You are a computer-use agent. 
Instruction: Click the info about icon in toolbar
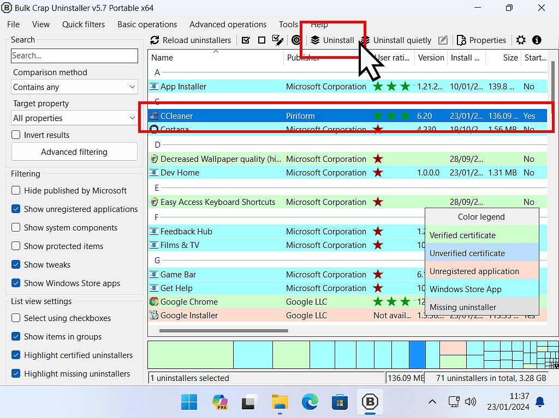(537, 40)
